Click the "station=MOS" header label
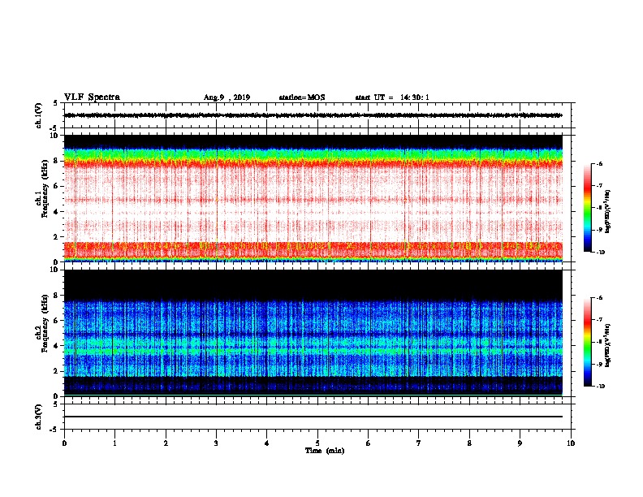Image resolution: width=643 pixels, height=497 pixels. point(302,97)
